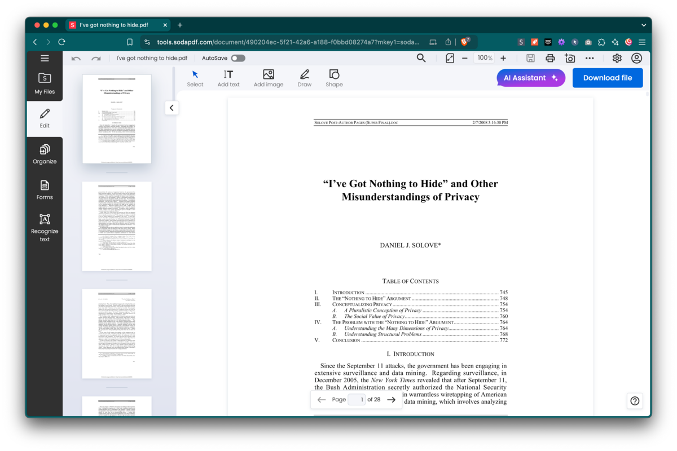
Task: Open the settings gear in the app toolbar
Action: coord(617,58)
